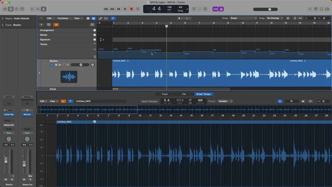Toggle the editor preview speaker button
Viewport: 332px width, 187px height.
pos(303,102)
